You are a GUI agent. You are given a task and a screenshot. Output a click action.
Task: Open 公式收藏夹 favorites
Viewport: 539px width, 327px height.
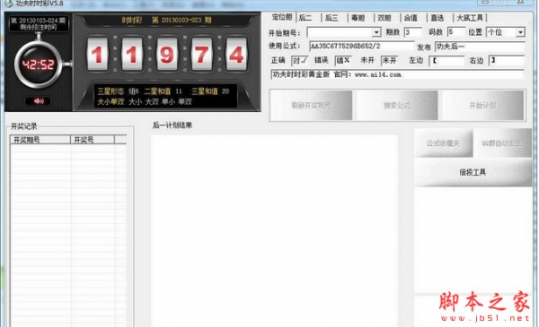(x=443, y=143)
